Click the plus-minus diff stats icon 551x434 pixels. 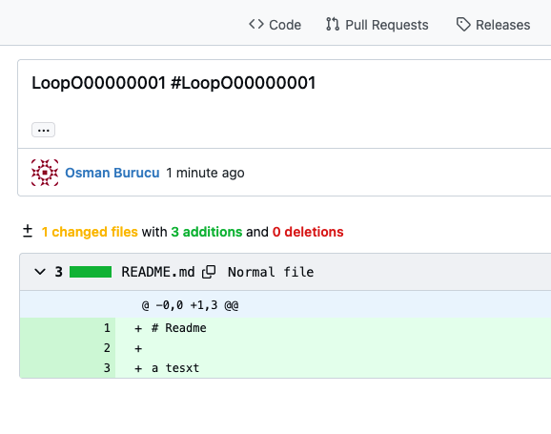pos(28,232)
